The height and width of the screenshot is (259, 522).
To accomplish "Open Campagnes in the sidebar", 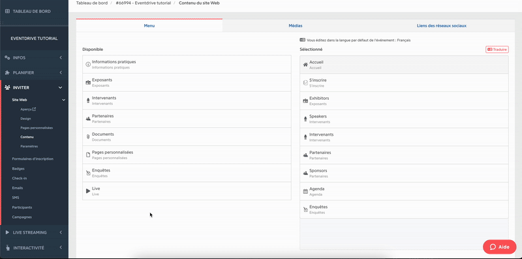I will coord(22,217).
